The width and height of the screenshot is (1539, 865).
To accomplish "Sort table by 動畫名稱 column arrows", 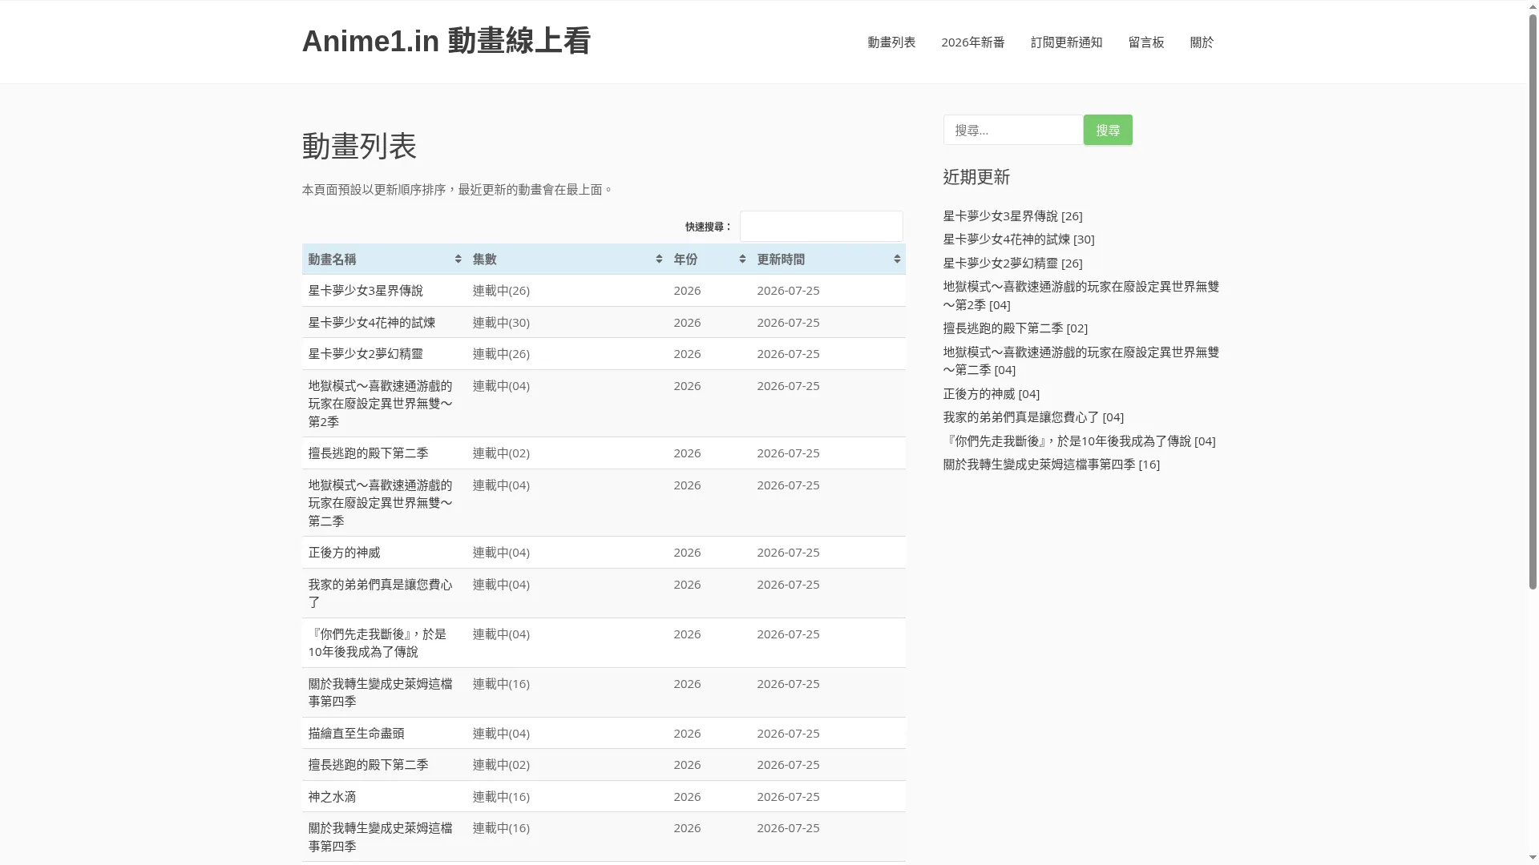I will 458,259.
